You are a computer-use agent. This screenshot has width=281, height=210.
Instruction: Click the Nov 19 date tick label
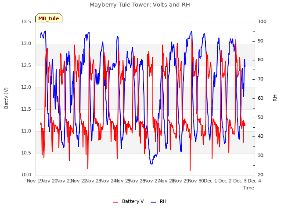[34, 181]
